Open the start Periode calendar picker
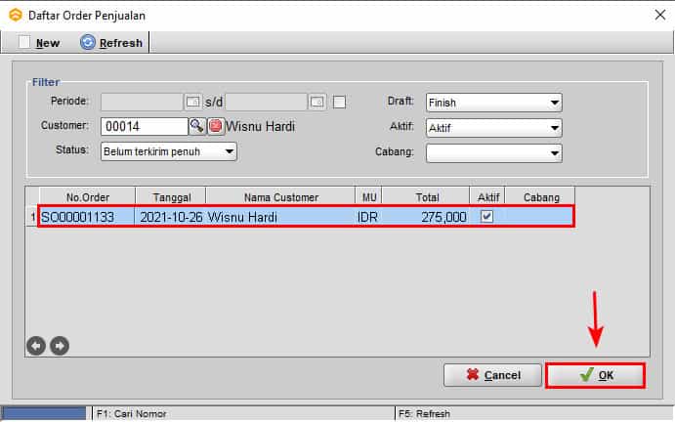Screen dimensions: 675x422 (x=192, y=102)
